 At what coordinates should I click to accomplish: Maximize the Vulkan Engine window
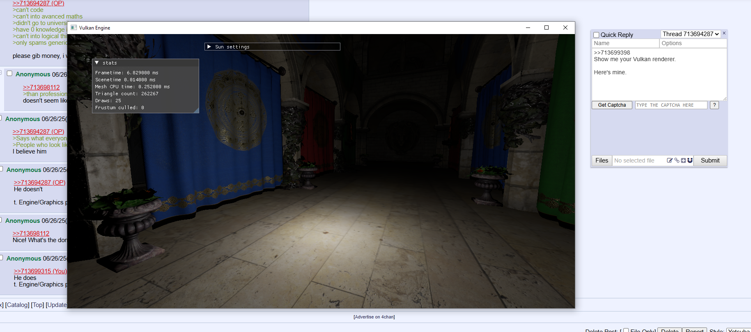(x=547, y=27)
